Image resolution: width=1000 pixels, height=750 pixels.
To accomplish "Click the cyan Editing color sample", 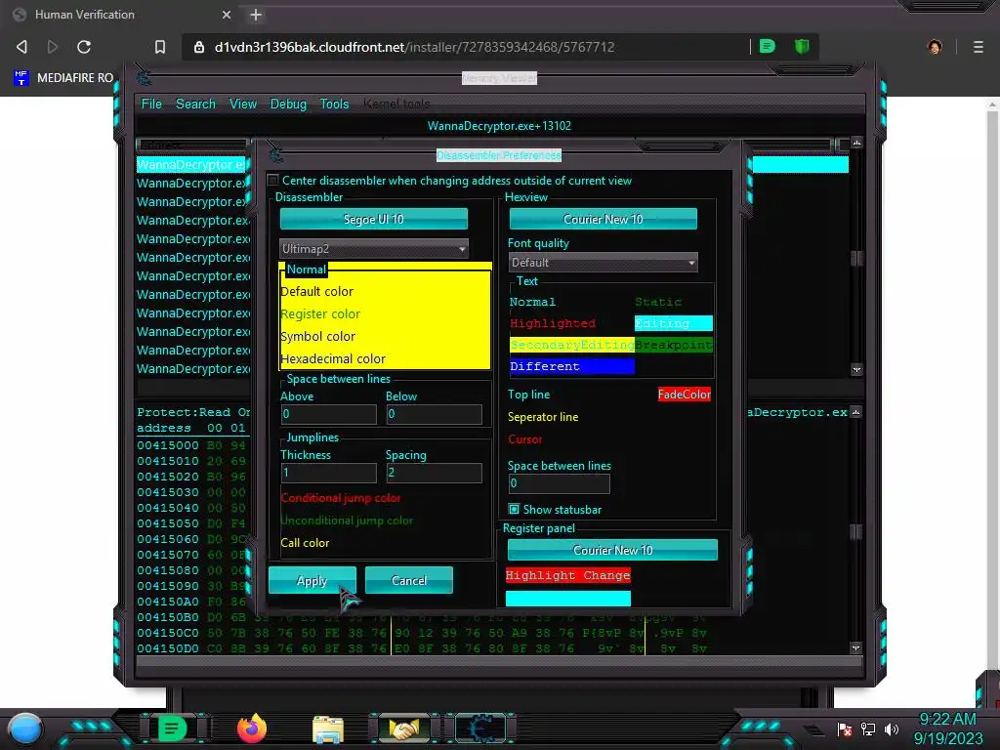I will pyautogui.click(x=674, y=323).
